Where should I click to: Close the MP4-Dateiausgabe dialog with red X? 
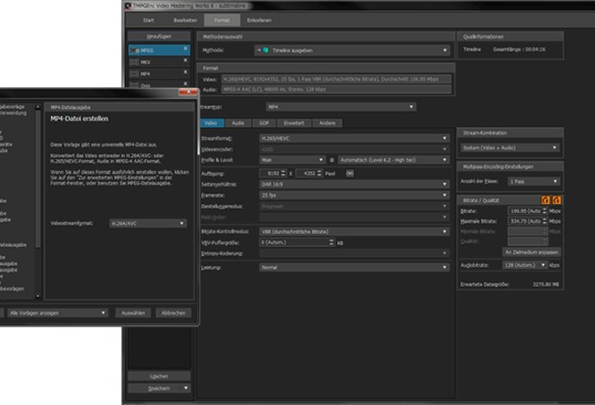(184, 92)
